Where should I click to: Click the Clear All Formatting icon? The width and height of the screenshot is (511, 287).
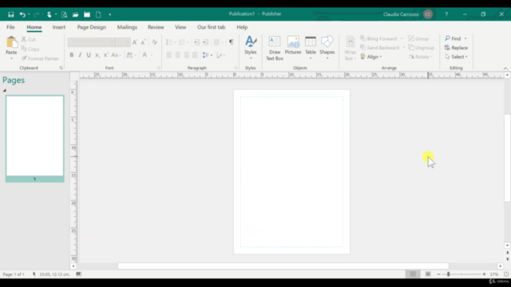pyautogui.click(x=154, y=42)
